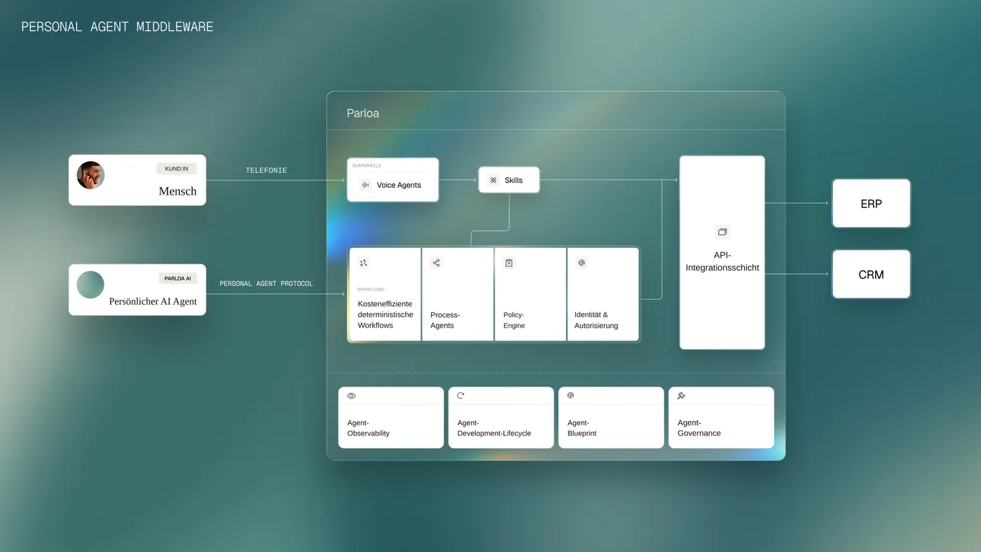The height and width of the screenshot is (552, 981).
Task: Click the Agent-Governance text
Action: [x=699, y=428]
